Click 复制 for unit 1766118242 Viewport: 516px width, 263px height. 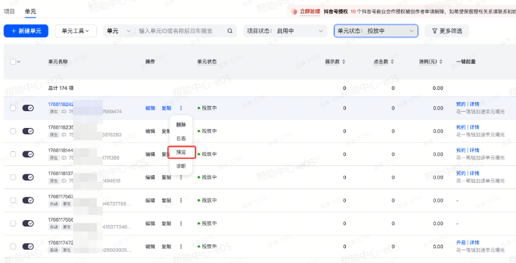(166, 108)
